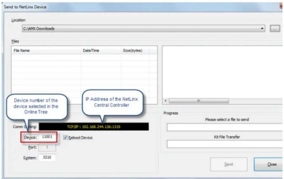
Task: Click the left arrow of horizontal scrollbar
Action: coord(166,101)
